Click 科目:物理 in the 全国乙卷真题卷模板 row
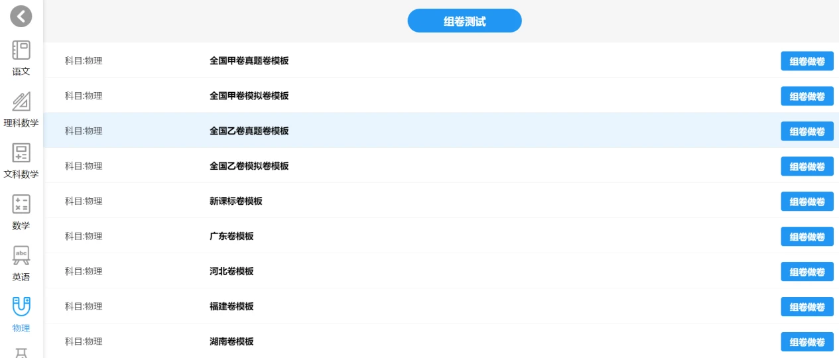This screenshot has height=358, width=839. [84, 131]
